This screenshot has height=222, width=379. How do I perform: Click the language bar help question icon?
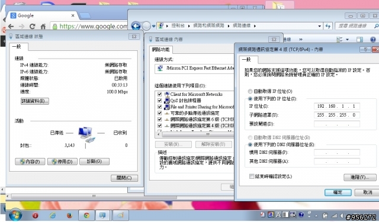pos(301,214)
